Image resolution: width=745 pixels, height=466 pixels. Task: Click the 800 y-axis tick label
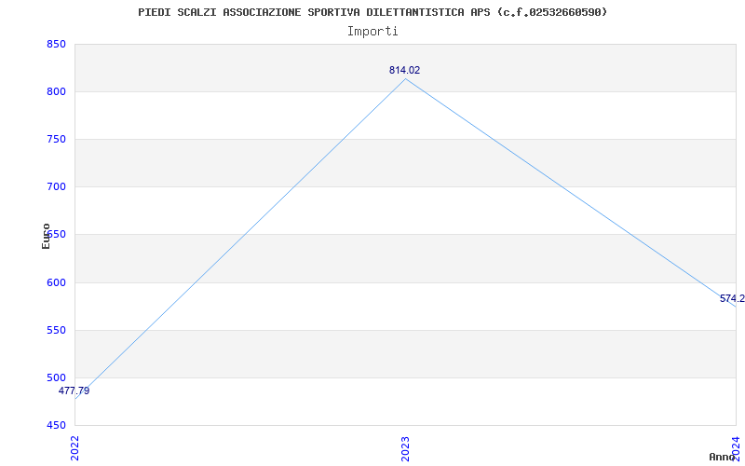point(56,91)
